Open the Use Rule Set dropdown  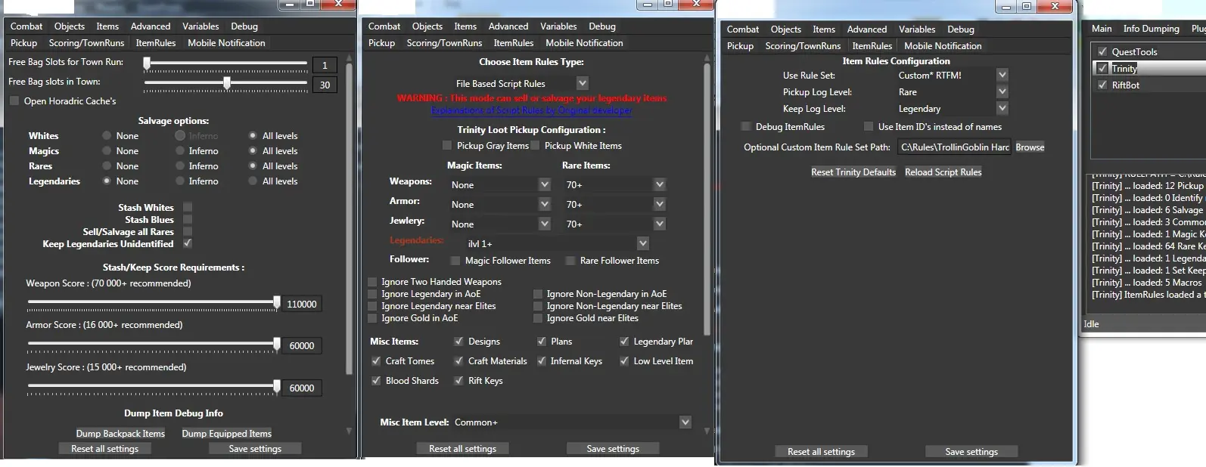point(1002,75)
